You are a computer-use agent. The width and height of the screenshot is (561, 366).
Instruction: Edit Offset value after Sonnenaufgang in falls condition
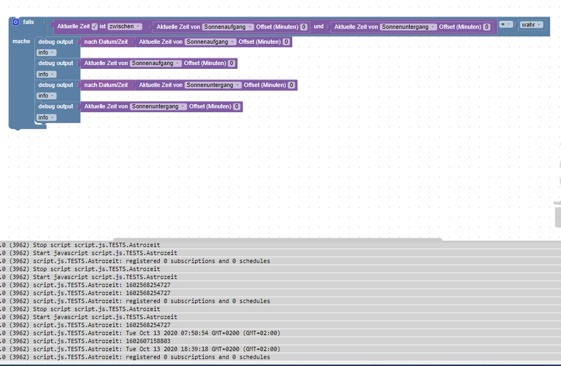click(304, 27)
